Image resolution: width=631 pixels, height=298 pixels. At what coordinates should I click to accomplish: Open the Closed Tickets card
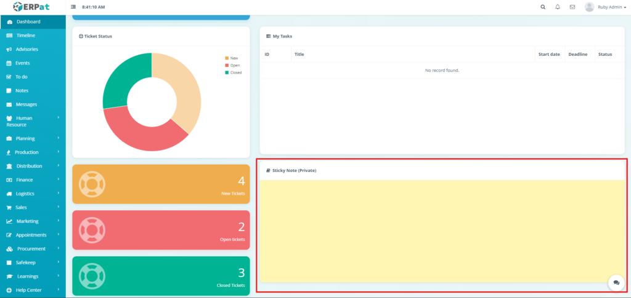click(161, 276)
